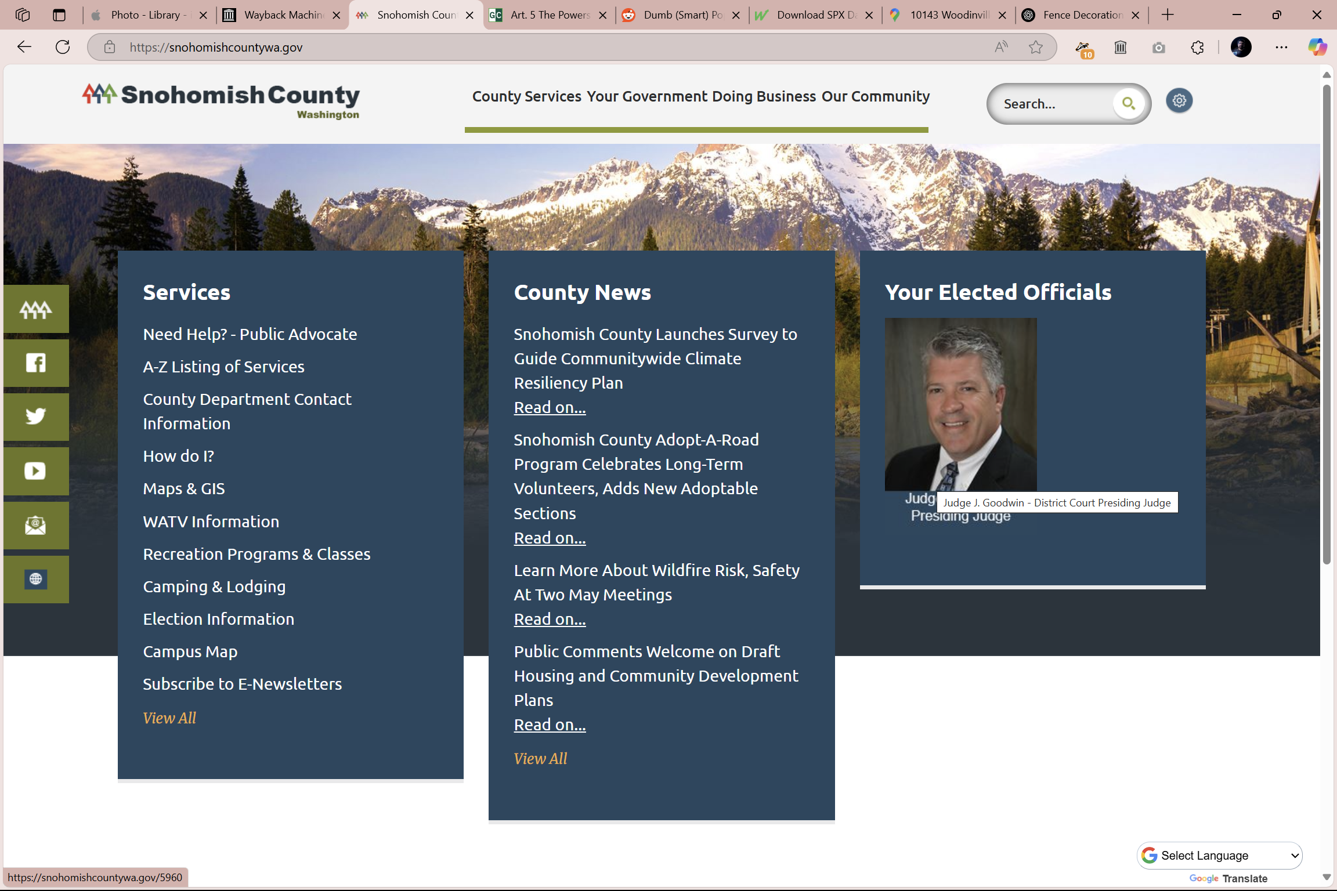Click the Wayback Machine toolbar extension icon
1337x891 pixels.
click(x=1121, y=47)
